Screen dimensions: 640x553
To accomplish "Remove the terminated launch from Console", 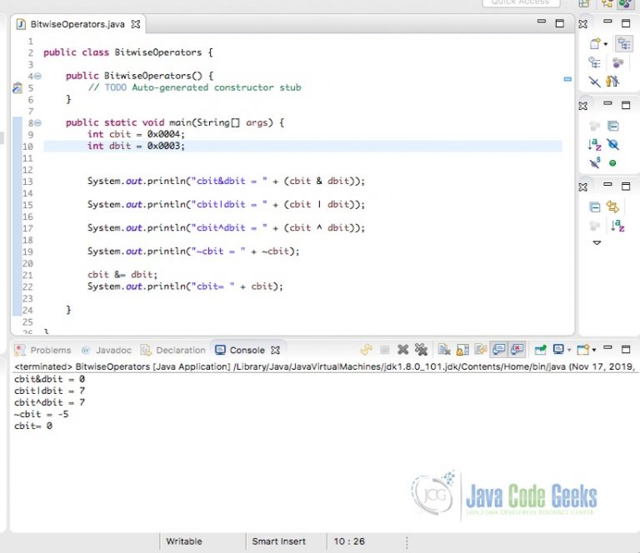I will coord(402,350).
